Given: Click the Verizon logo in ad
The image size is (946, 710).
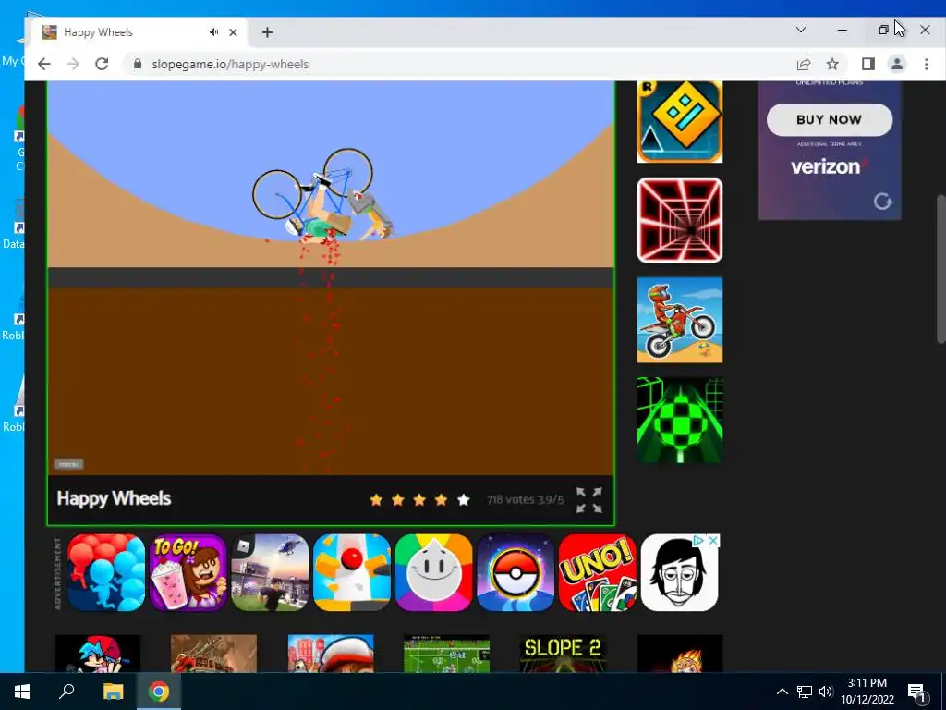Looking at the screenshot, I should coord(829,166).
